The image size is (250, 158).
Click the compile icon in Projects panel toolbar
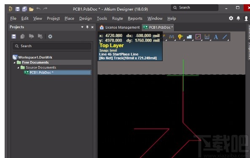[22, 37]
